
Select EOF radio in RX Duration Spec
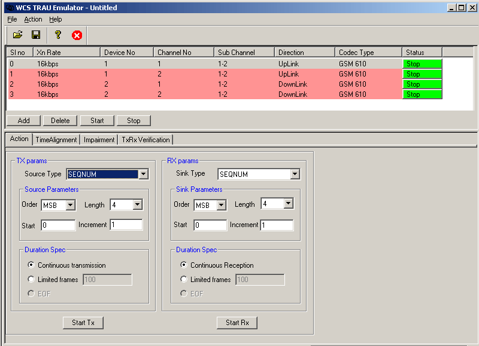(x=183, y=293)
